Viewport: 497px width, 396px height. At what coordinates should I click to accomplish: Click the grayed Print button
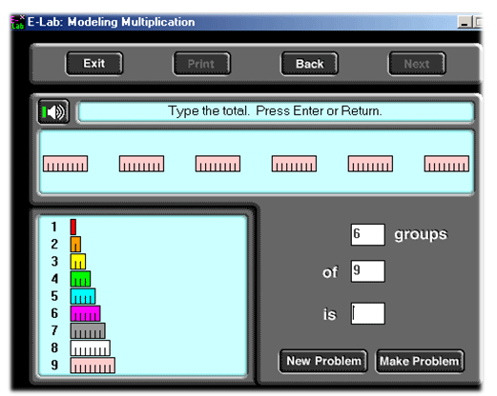(201, 64)
